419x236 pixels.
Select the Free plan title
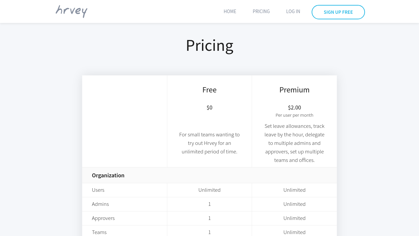click(209, 90)
